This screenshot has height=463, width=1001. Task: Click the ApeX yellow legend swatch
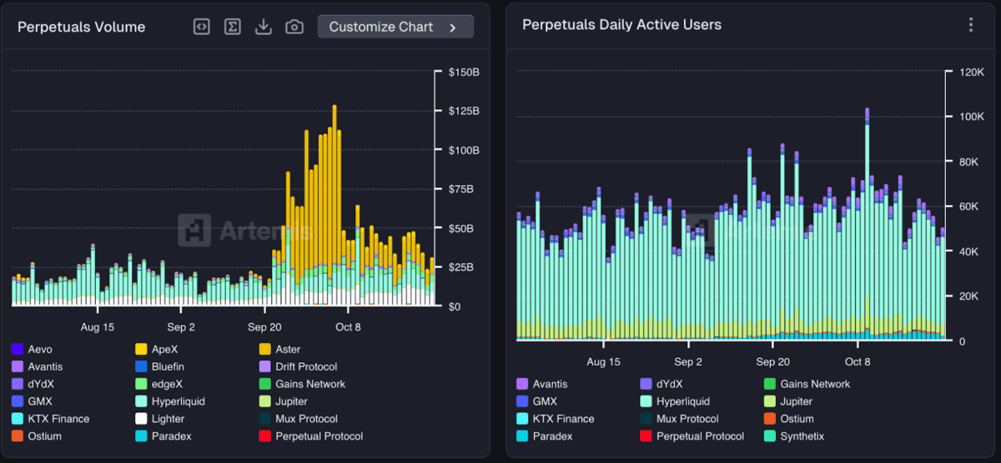141,349
